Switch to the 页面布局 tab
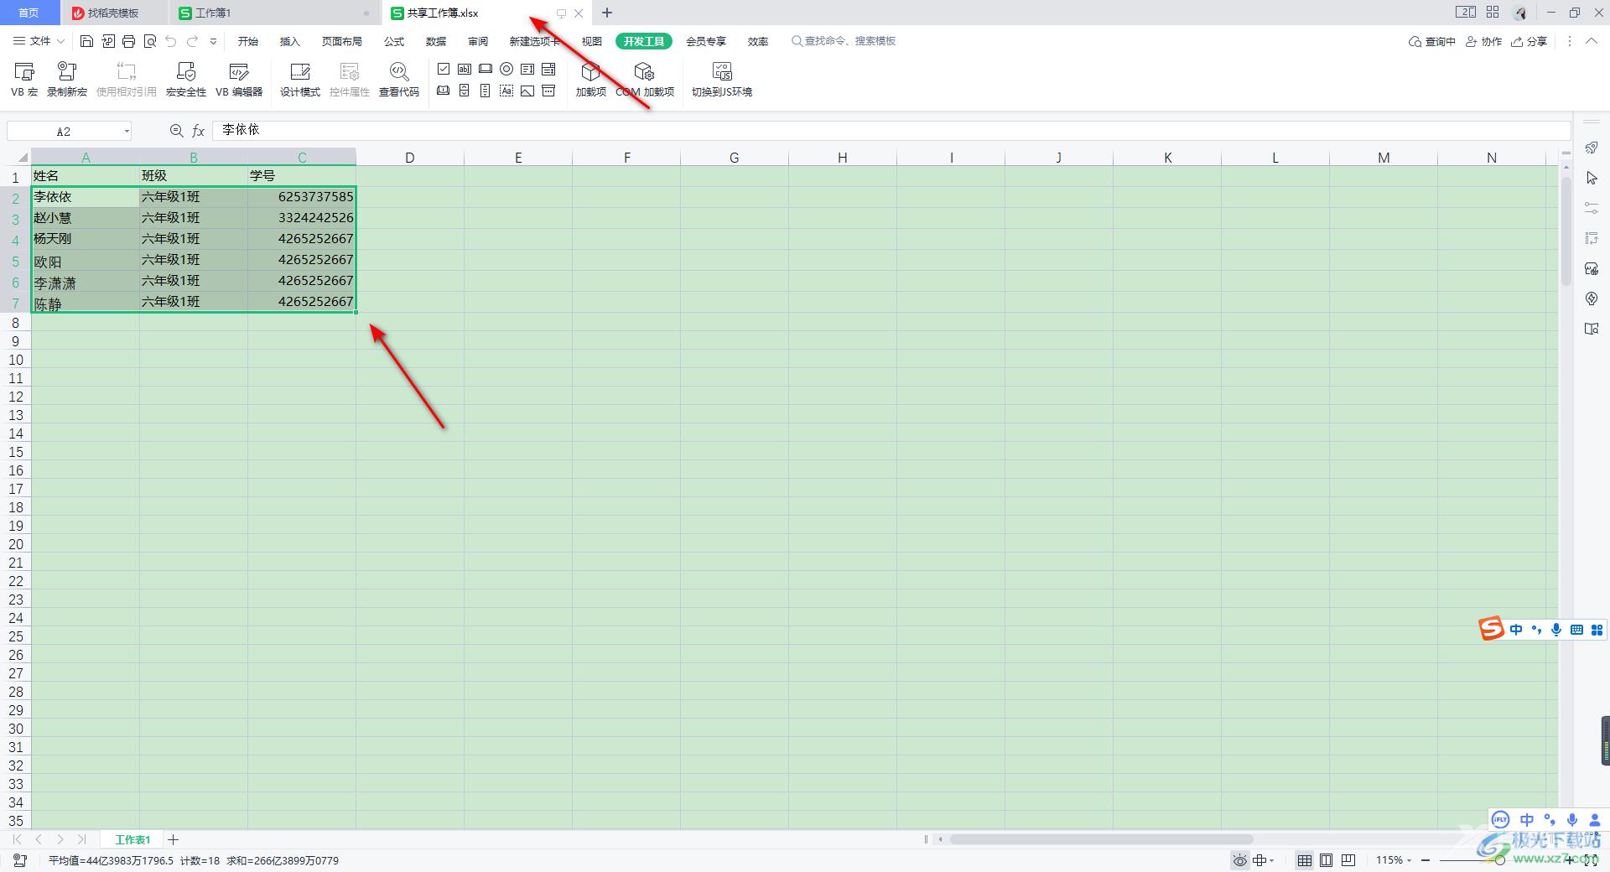The width and height of the screenshot is (1610, 872). [x=342, y=41]
